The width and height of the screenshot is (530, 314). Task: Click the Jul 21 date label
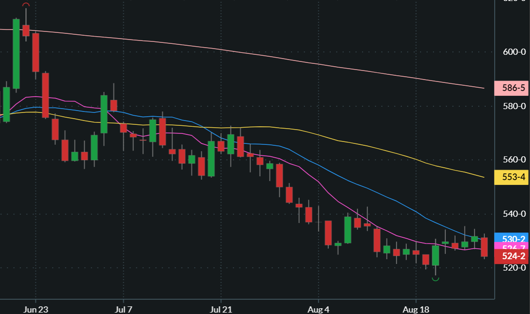(x=221, y=310)
